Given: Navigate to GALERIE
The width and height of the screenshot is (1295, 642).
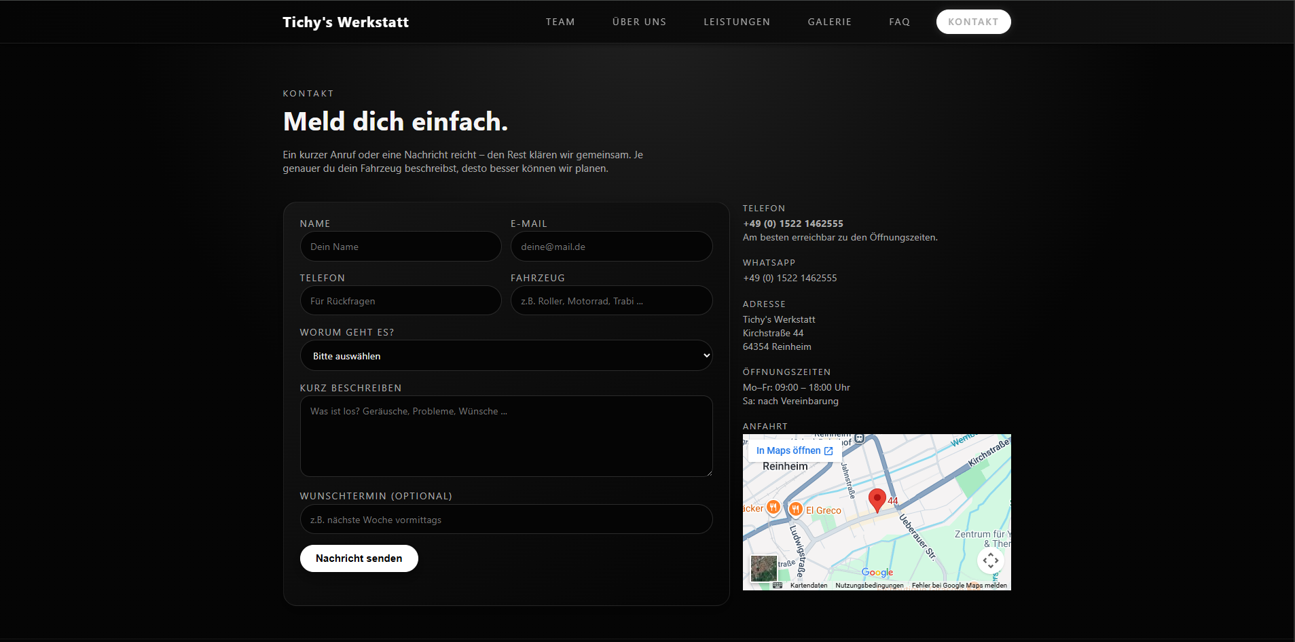Looking at the screenshot, I should 829,22.
